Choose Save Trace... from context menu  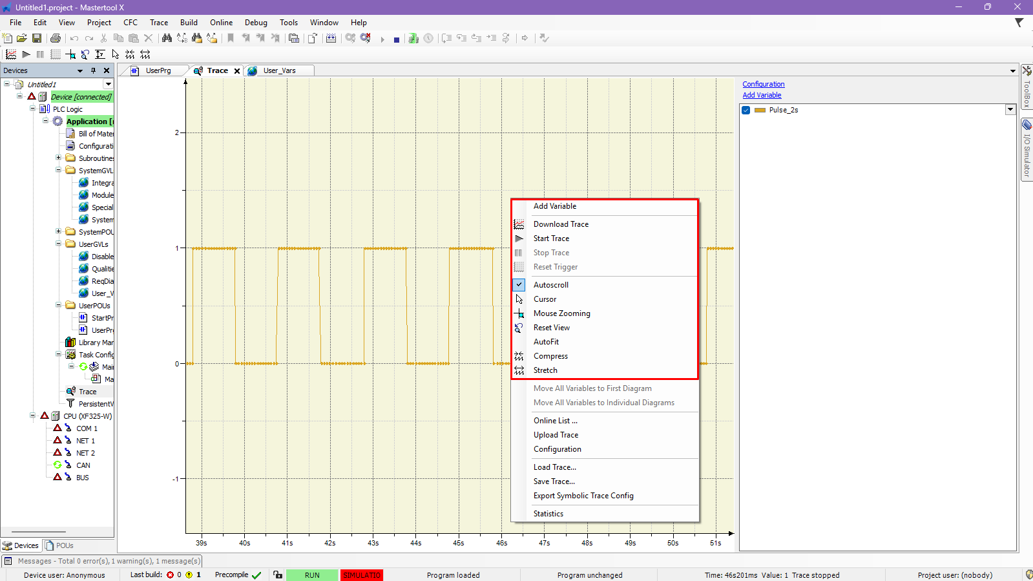pos(554,481)
